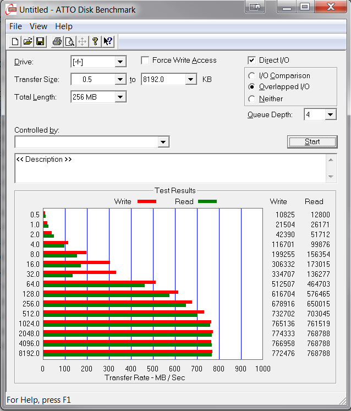Click the Print toolbar icon
Image resolution: width=351 pixels, height=411 pixels.
click(57, 41)
